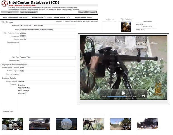Open sixth still showing black smoke
The height and width of the screenshot is (135, 173).
148,124
